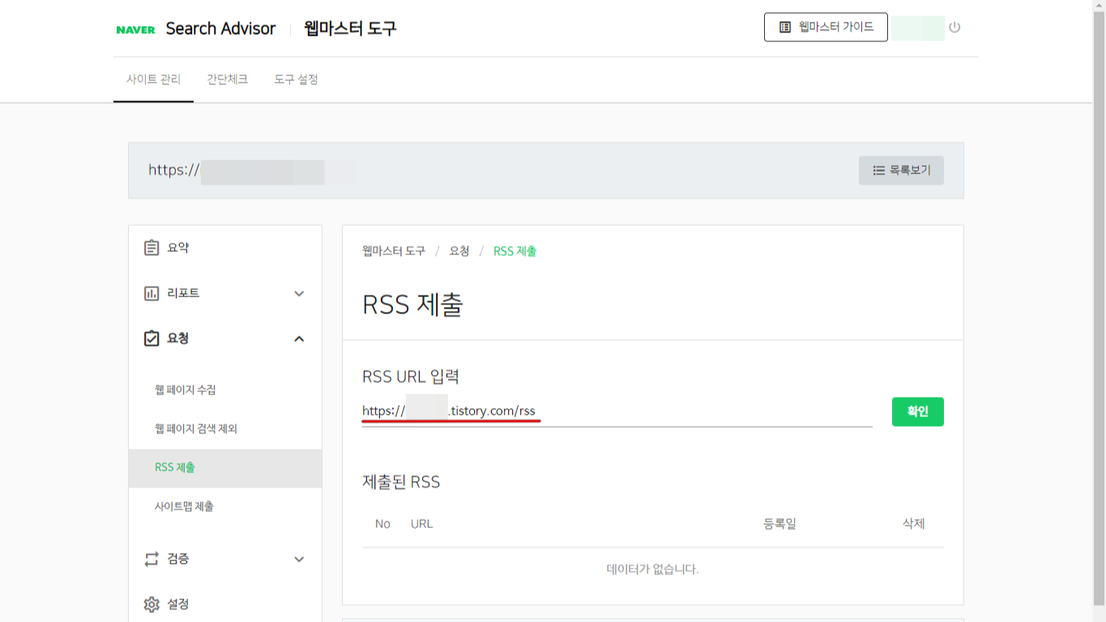The image size is (1106, 622).
Task: Click the RSS URL 입력 label
Action: click(411, 376)
